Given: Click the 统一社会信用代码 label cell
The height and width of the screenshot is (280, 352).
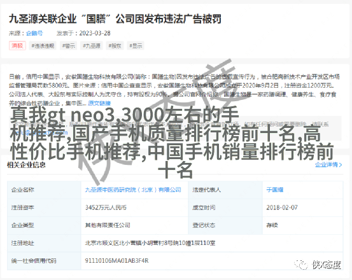Looking at the screenshot, I should pyautogui.click(x=44, y=261).
